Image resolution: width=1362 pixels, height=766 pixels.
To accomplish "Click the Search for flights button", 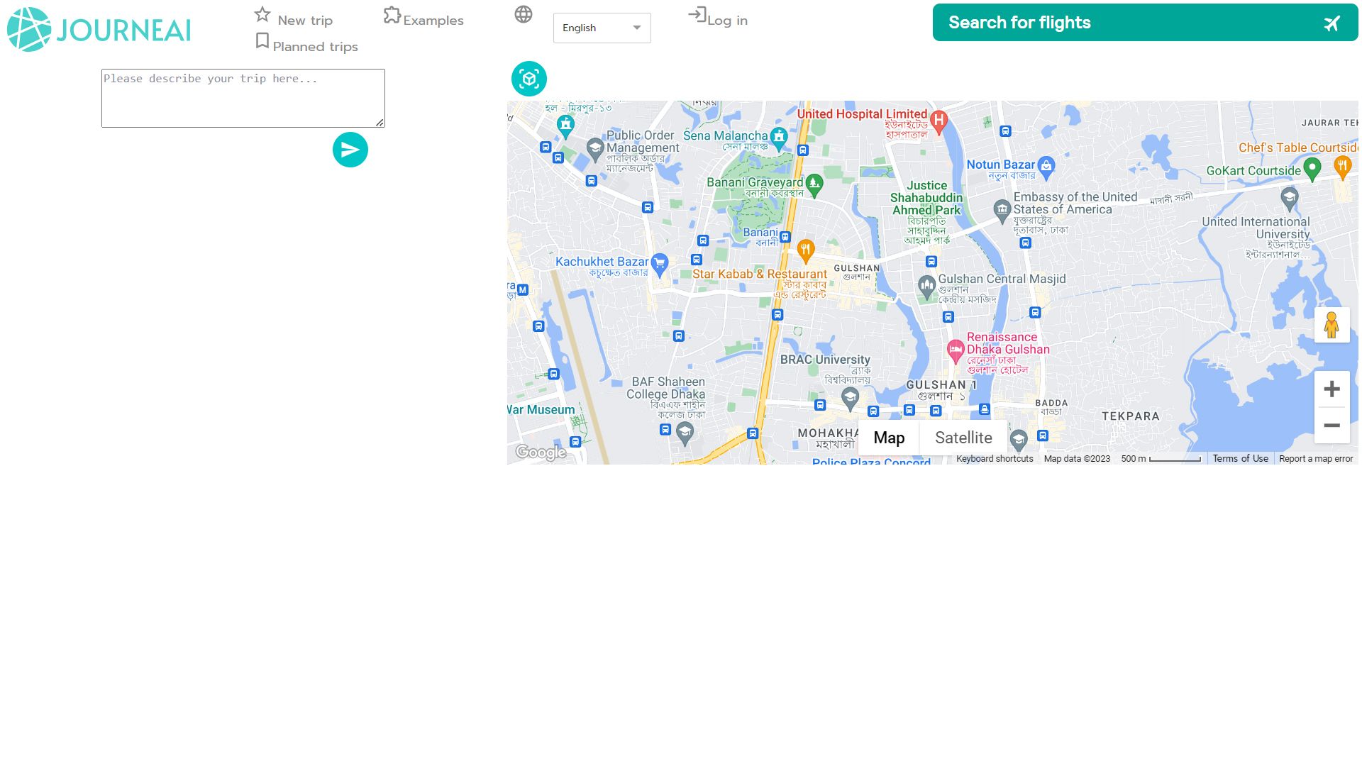I will coord(1145,23).
